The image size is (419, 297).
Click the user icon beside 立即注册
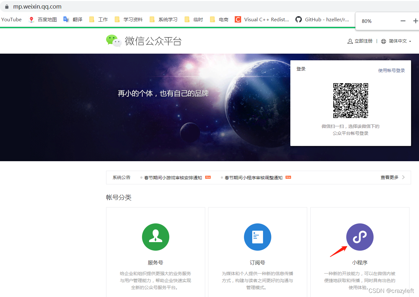click(350, 41)
